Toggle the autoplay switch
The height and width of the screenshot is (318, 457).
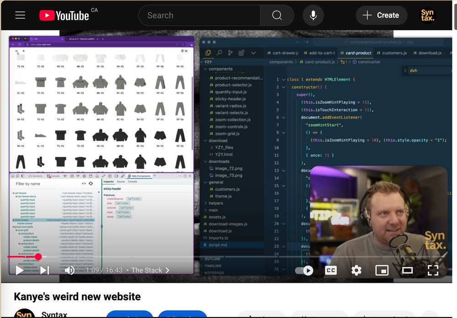point(305,270)
